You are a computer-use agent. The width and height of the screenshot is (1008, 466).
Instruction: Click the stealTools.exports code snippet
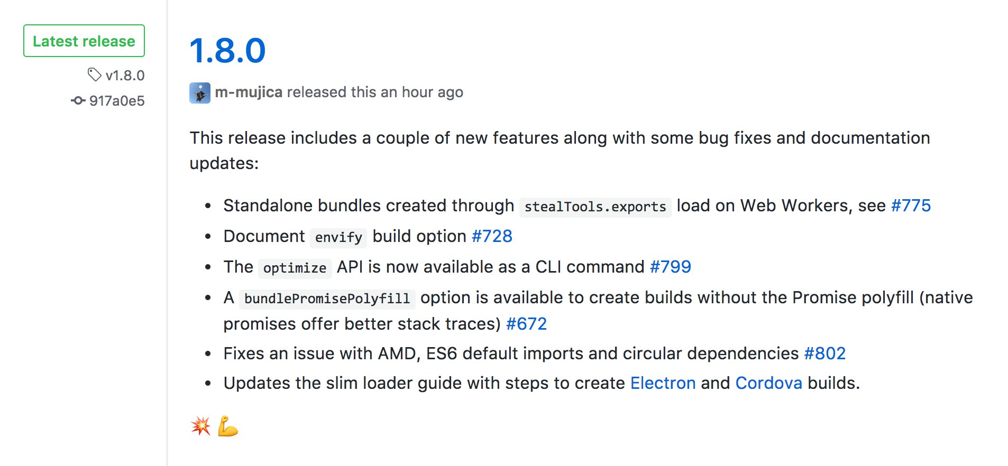(595, 207)
